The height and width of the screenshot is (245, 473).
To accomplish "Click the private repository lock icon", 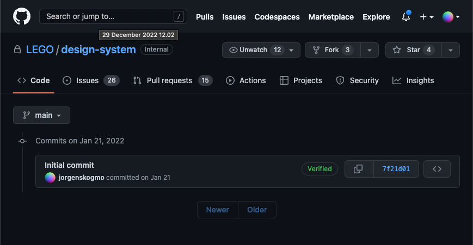I will point(17,49).
